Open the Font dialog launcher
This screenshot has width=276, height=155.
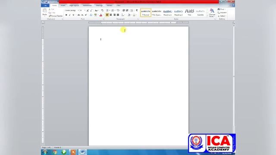(103, 19)
